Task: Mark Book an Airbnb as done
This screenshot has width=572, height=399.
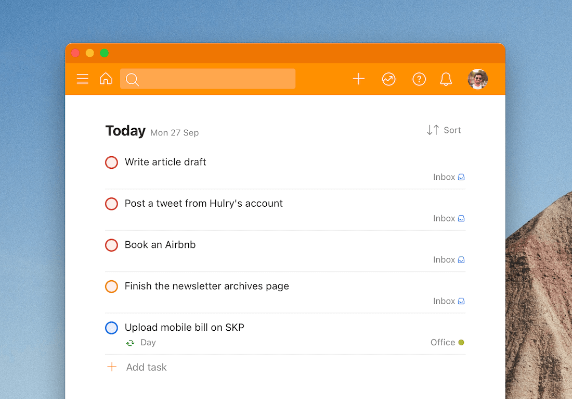Action: pyautogui.click(x=111, y=245)
